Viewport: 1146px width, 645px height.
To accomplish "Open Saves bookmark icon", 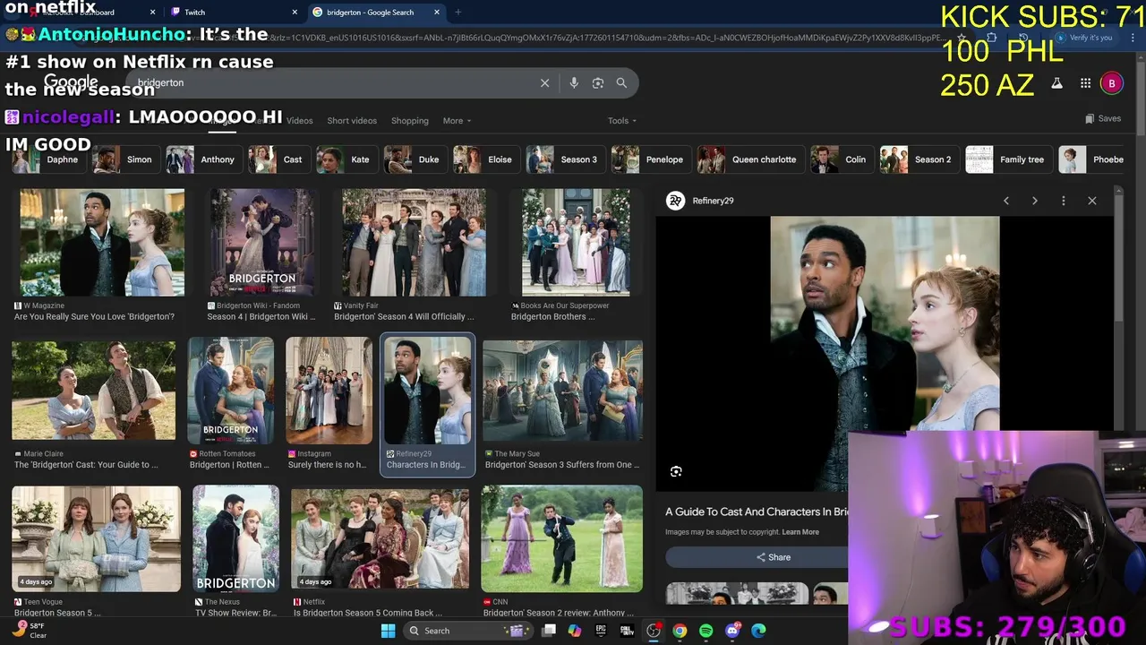I will click(1103, 118).
